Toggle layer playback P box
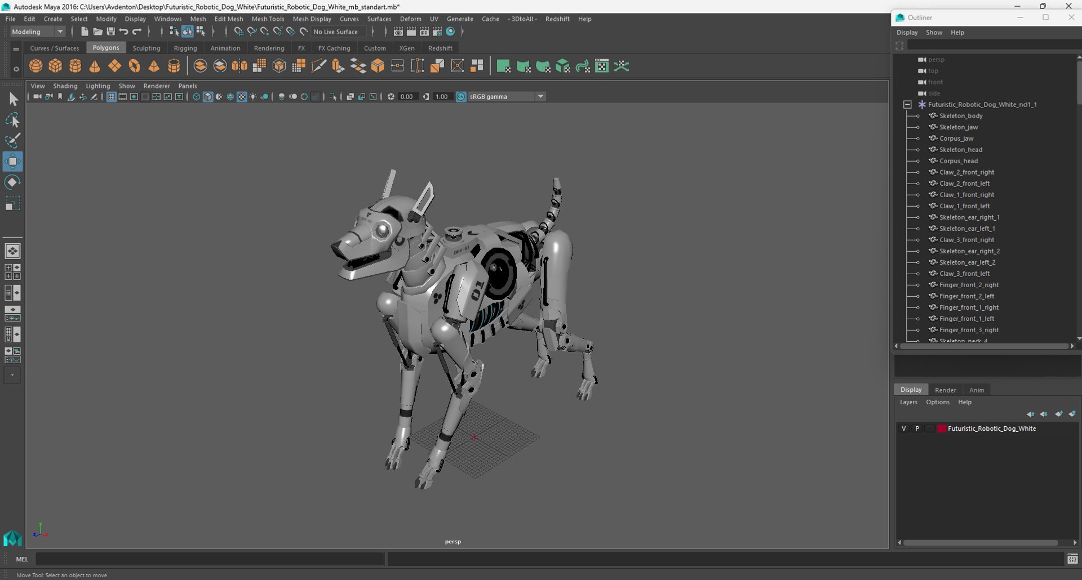Screen dimensions: 1082x580 917,429
